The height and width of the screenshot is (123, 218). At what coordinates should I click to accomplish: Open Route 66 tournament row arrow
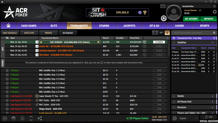tap(37, 46)
